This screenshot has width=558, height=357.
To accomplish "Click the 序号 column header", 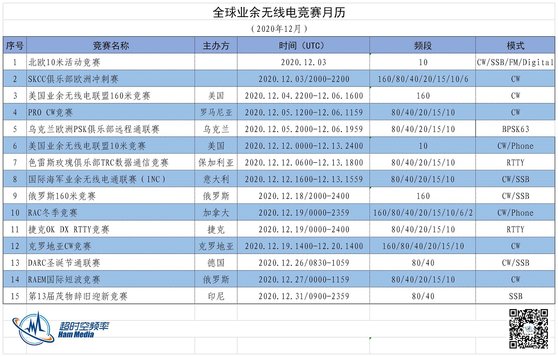I will [x=15, y=46].
